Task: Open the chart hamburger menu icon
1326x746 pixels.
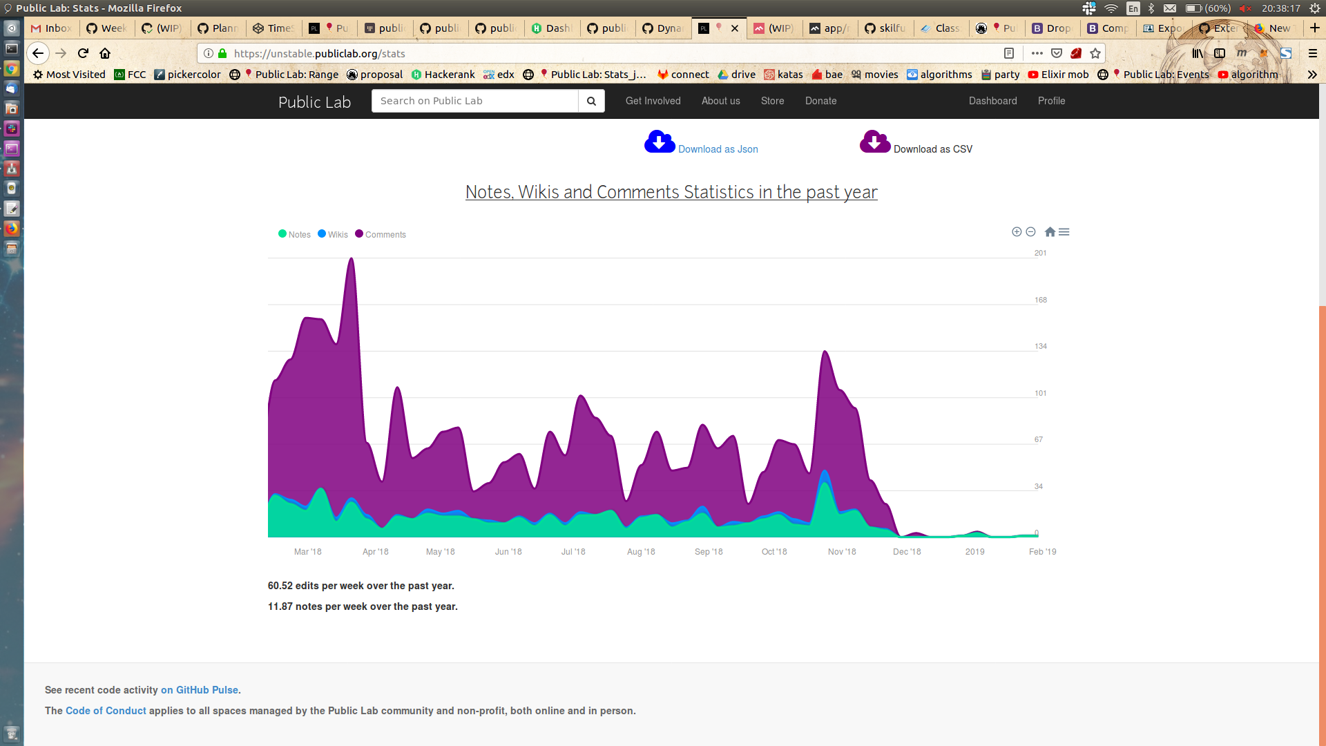Action: (1064, 232)
